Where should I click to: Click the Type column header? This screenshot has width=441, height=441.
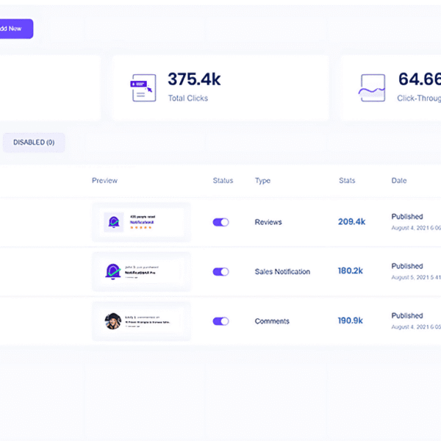(262, 181)
